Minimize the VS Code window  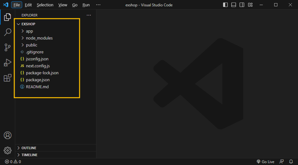261,5
